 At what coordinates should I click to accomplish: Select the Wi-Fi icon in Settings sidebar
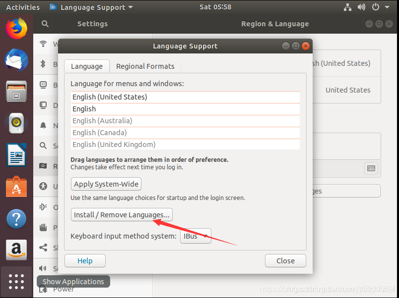point(43,44)
